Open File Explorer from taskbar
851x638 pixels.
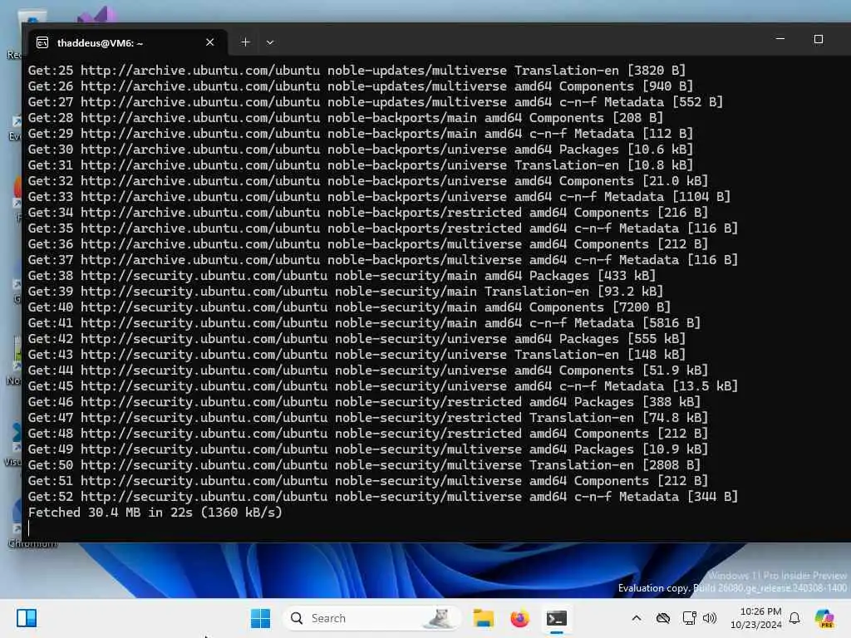[x=483, y=618]
